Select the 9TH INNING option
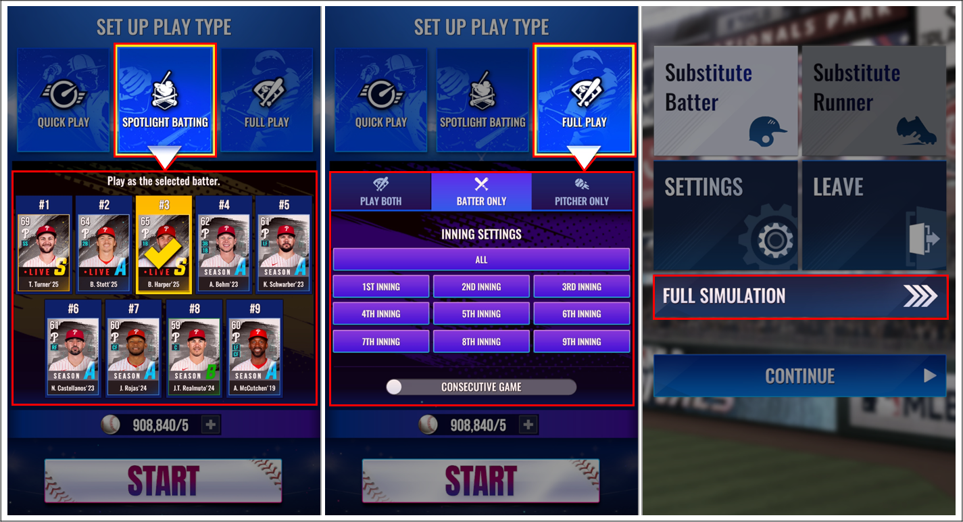 point(582,341)
